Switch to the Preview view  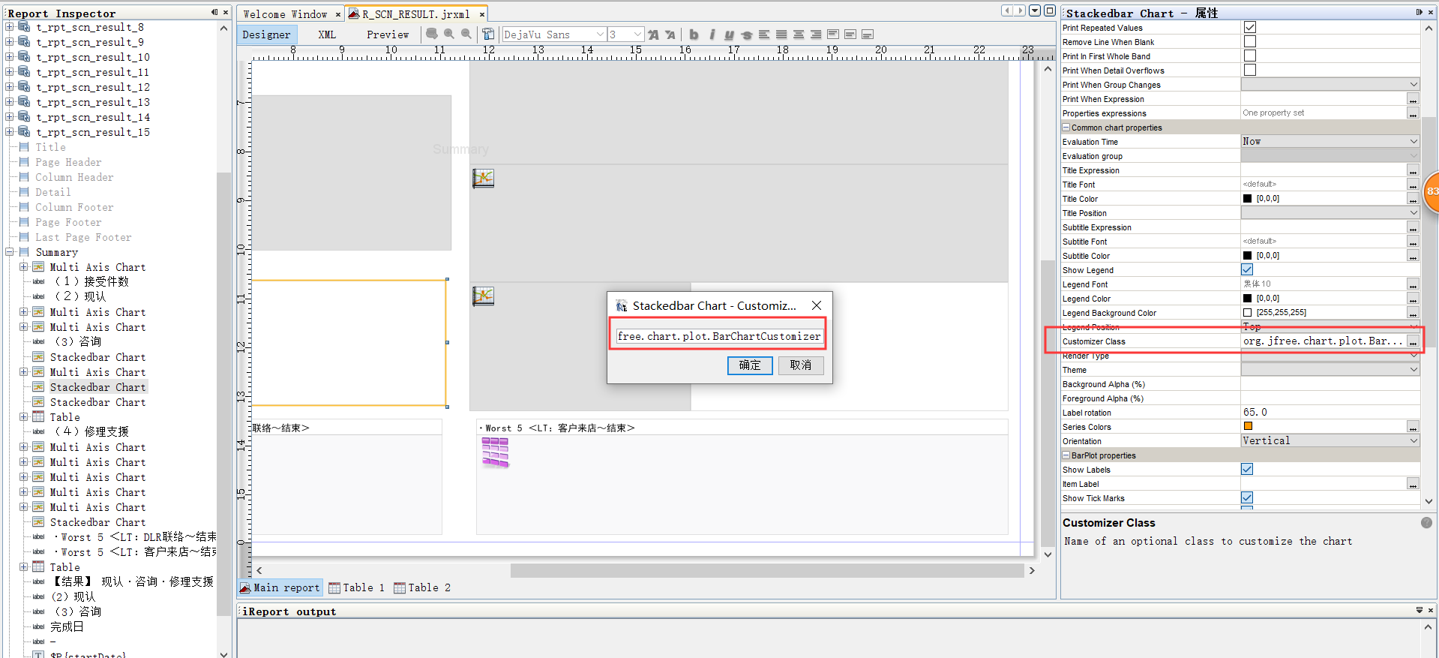[x=388, y=35]
